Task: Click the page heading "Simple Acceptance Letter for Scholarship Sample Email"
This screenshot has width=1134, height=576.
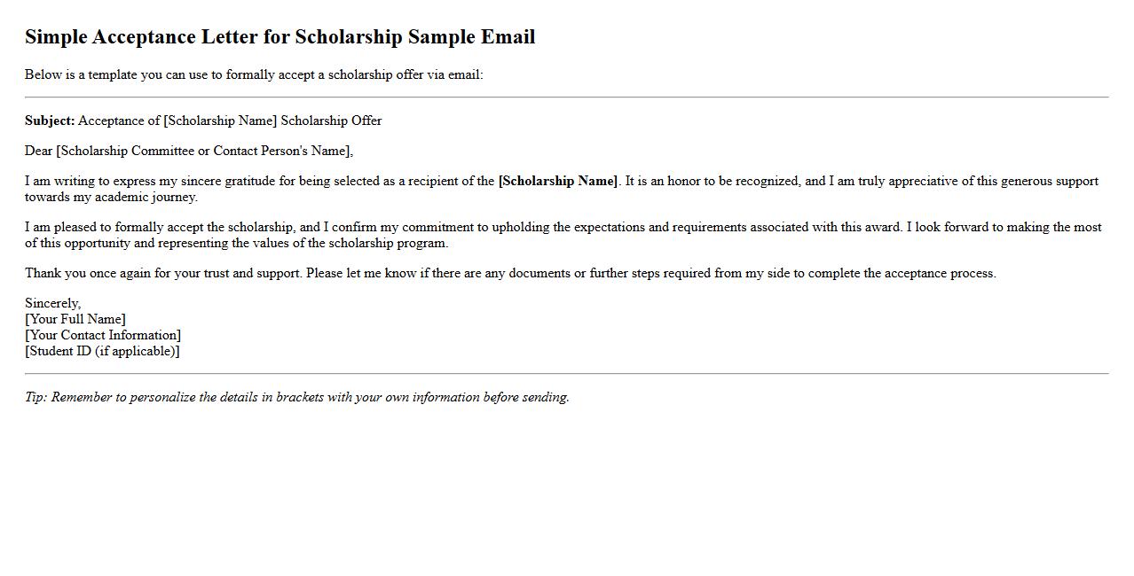Action: (x=280, y=37)
